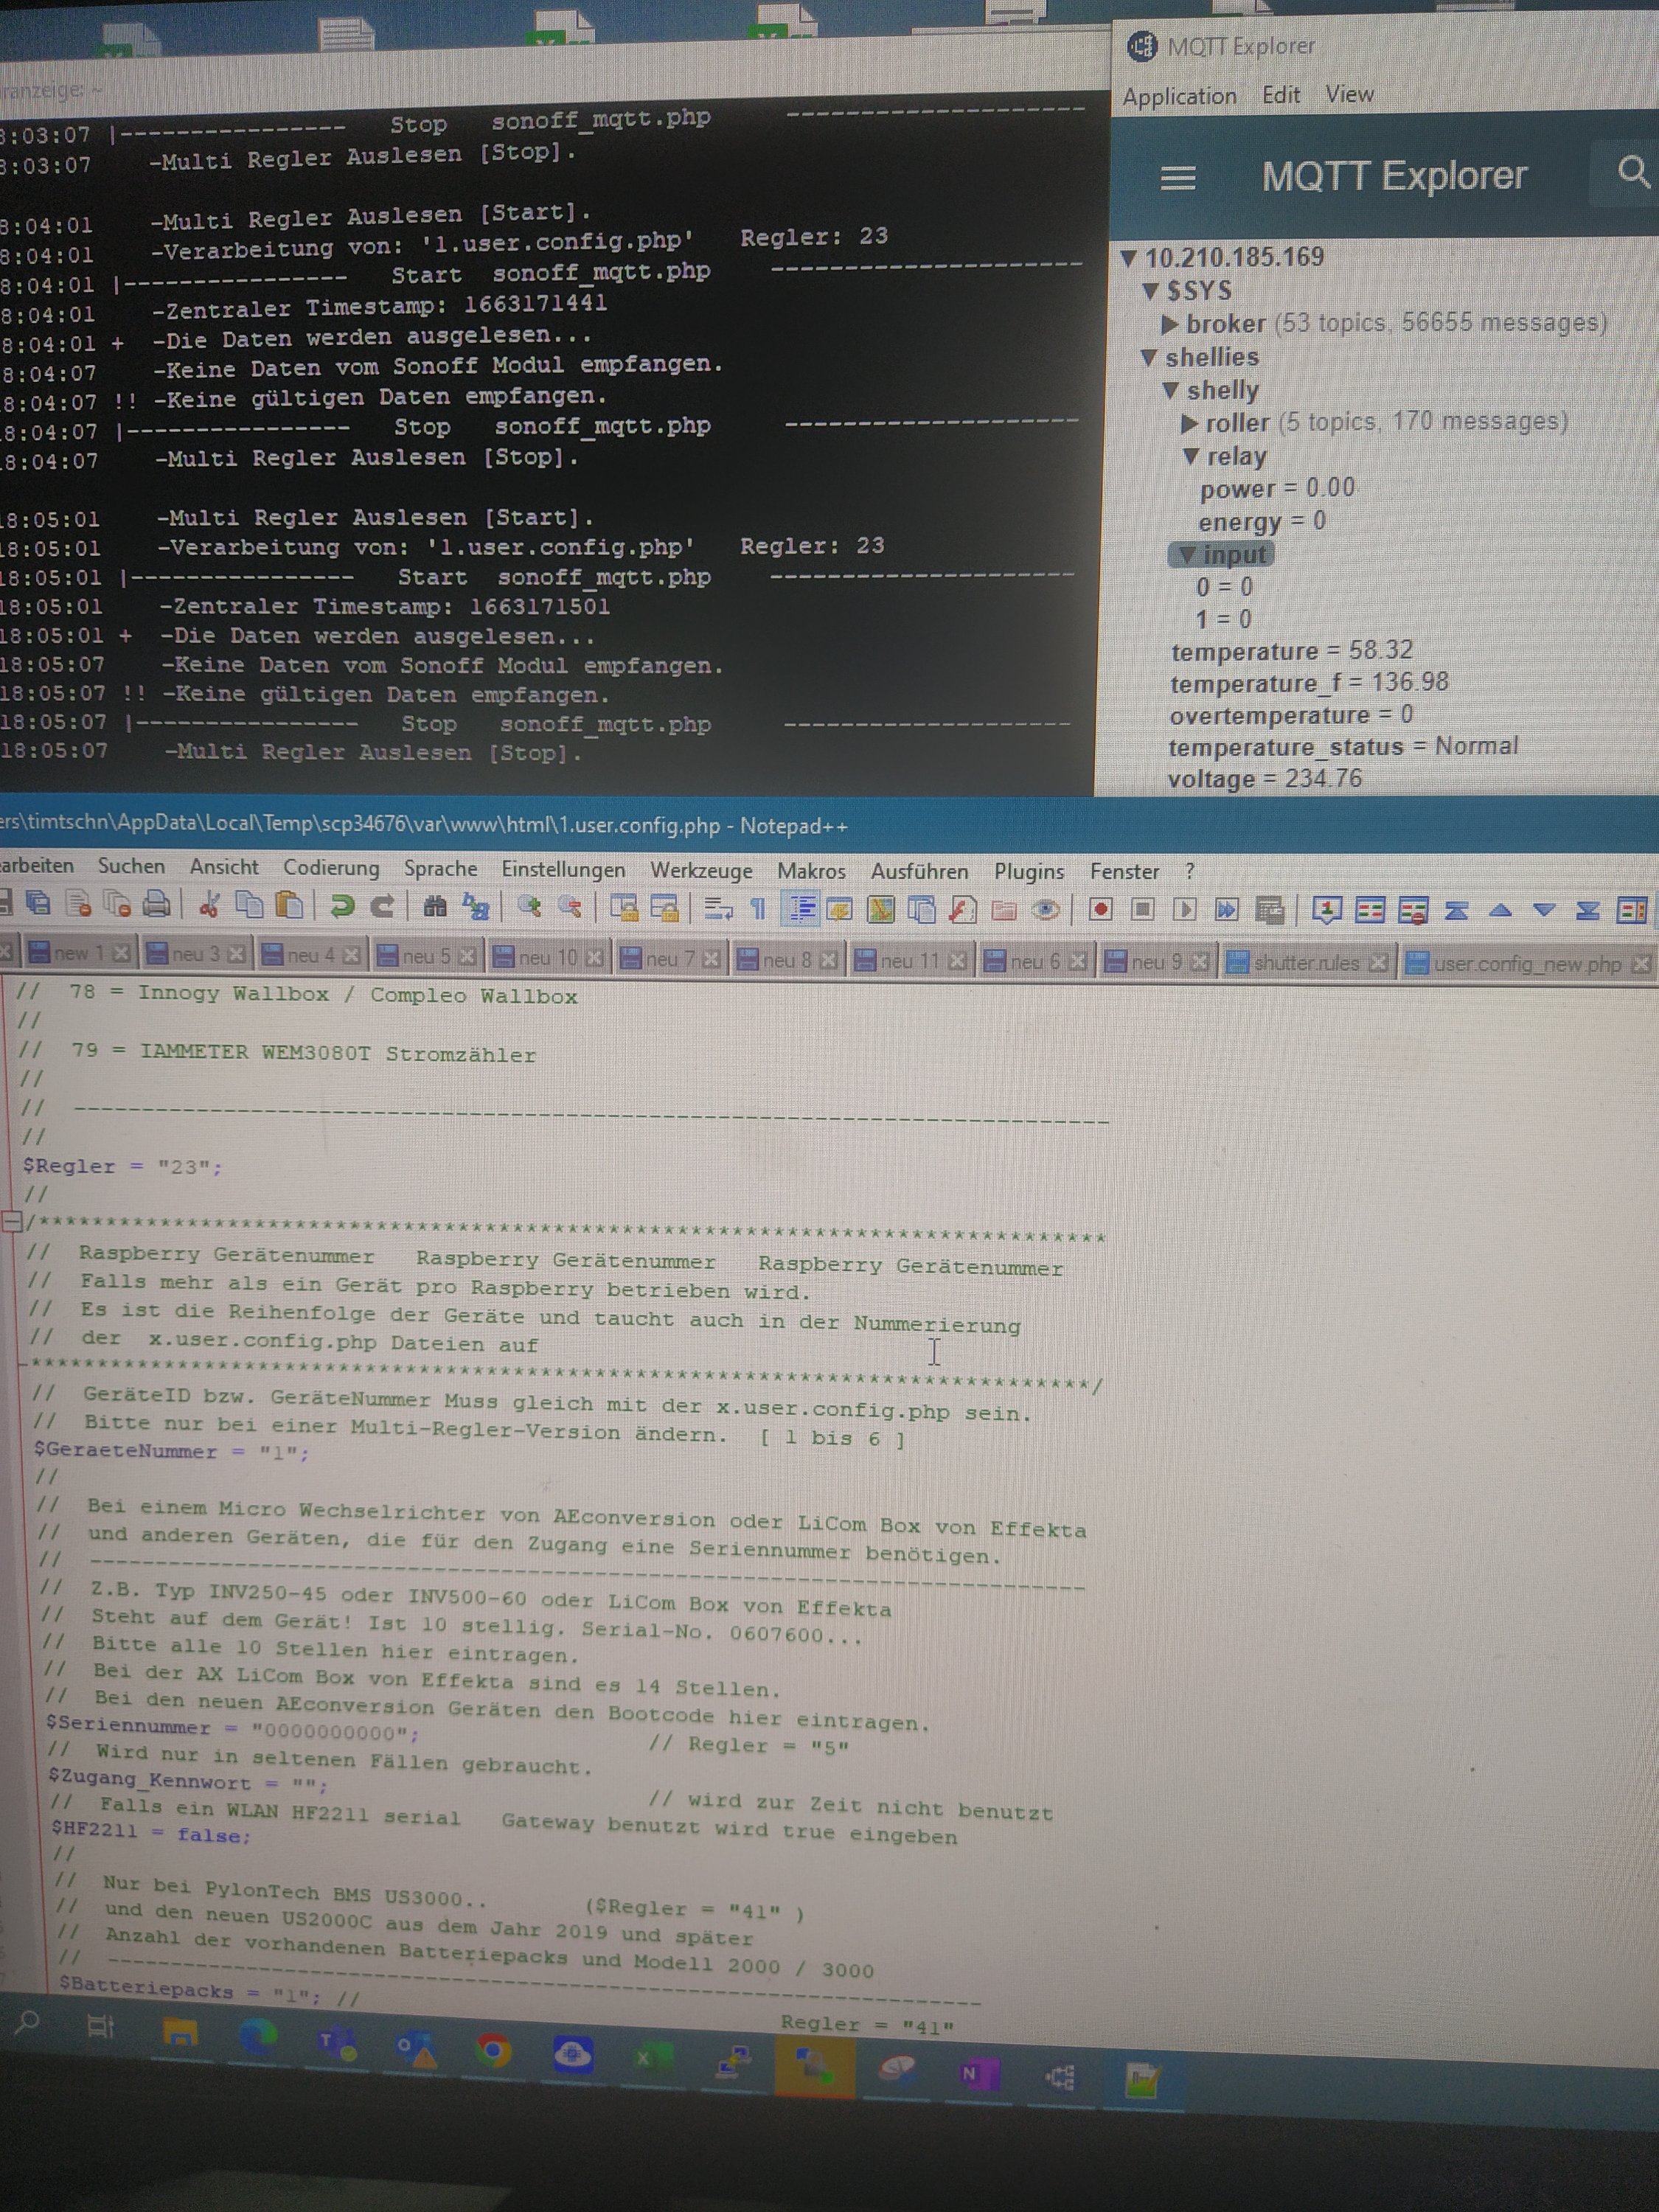The image size is (1659, 2212).
Task: Click the $HF2211 = false code line
Action: (151, 1831)
